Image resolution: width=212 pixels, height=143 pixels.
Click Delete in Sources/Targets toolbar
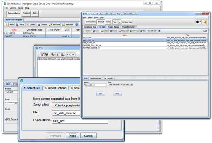42,25
